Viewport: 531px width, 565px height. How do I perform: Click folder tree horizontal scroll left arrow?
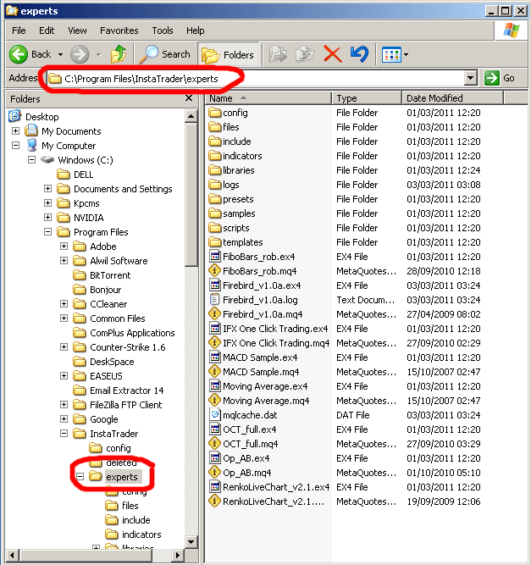12,556
